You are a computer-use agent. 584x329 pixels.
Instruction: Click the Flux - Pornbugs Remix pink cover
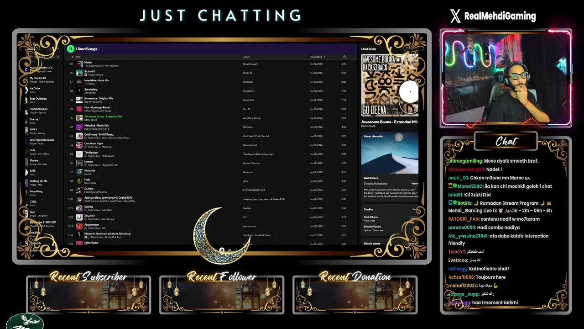click(x=79, y=109)
